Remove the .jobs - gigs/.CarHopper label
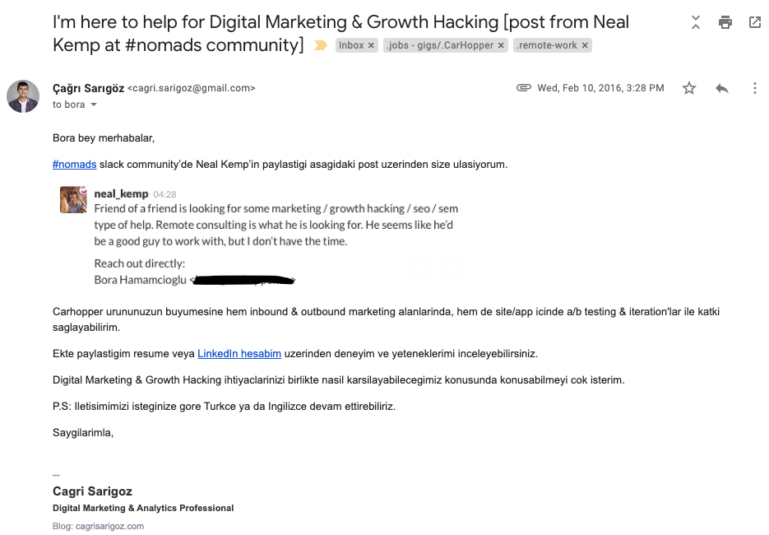This screenshot has height=535, width=769. tap(501, 45)
